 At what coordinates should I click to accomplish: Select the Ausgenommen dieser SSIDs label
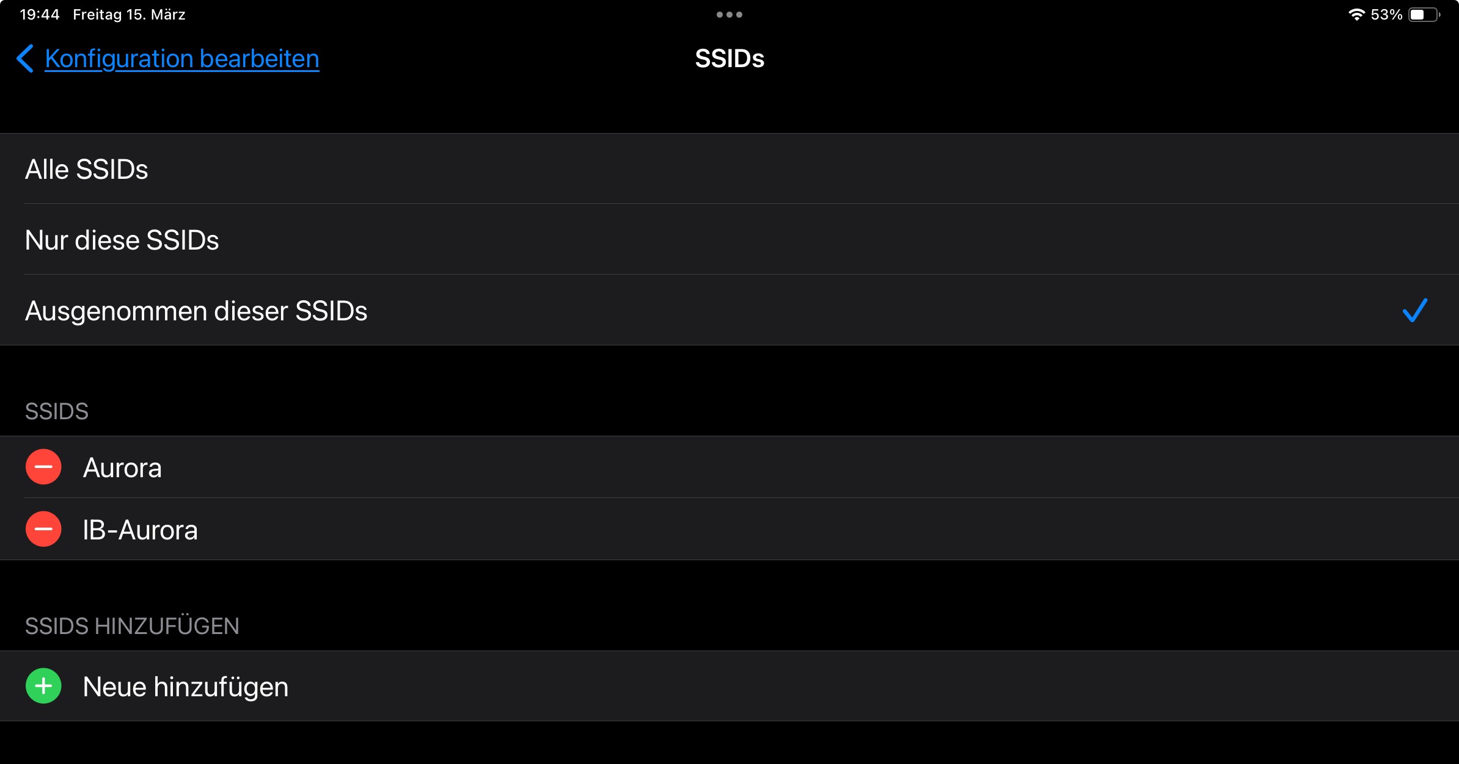(196, 311)
